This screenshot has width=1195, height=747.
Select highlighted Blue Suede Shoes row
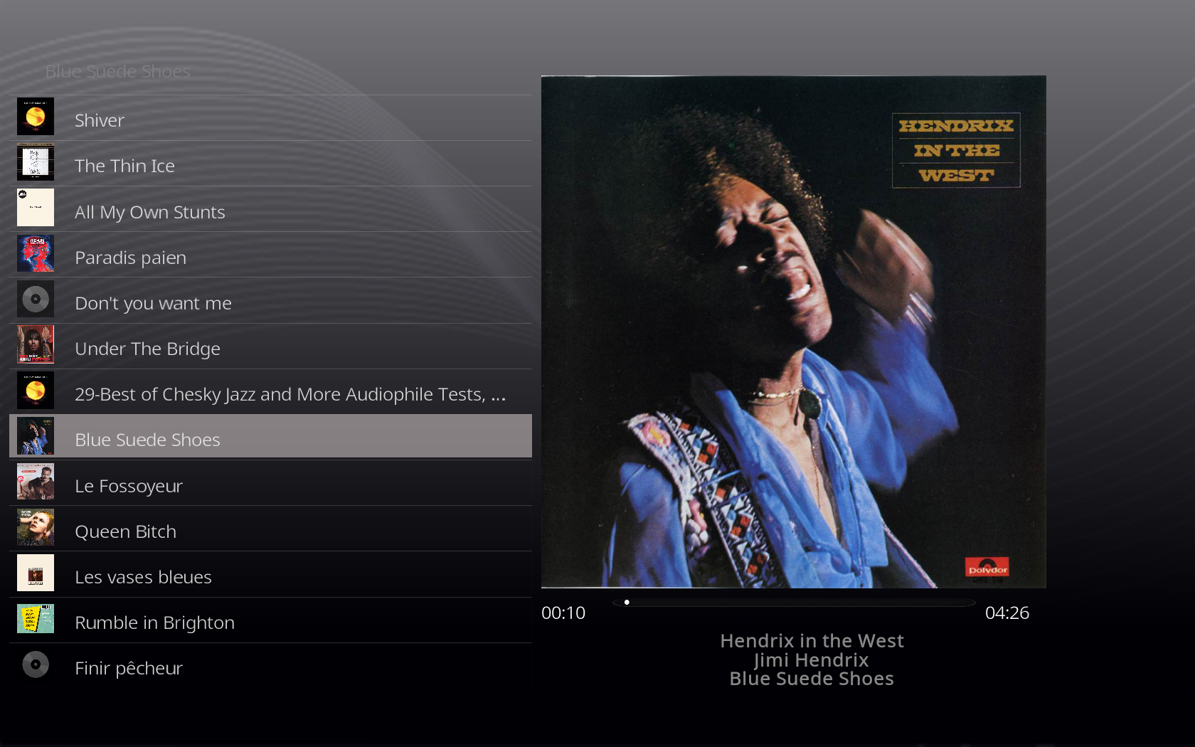[x=270, y=436]
